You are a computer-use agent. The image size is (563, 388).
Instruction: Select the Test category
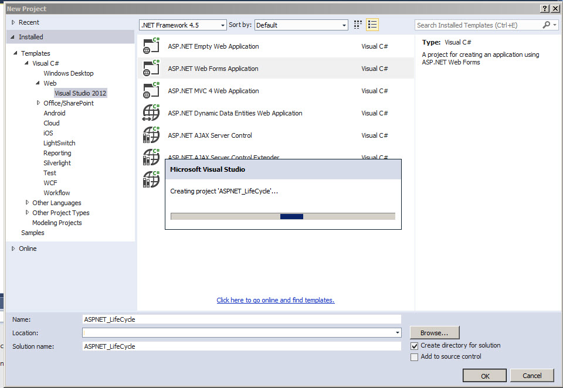pyautogui.click(x=50, y=173)
